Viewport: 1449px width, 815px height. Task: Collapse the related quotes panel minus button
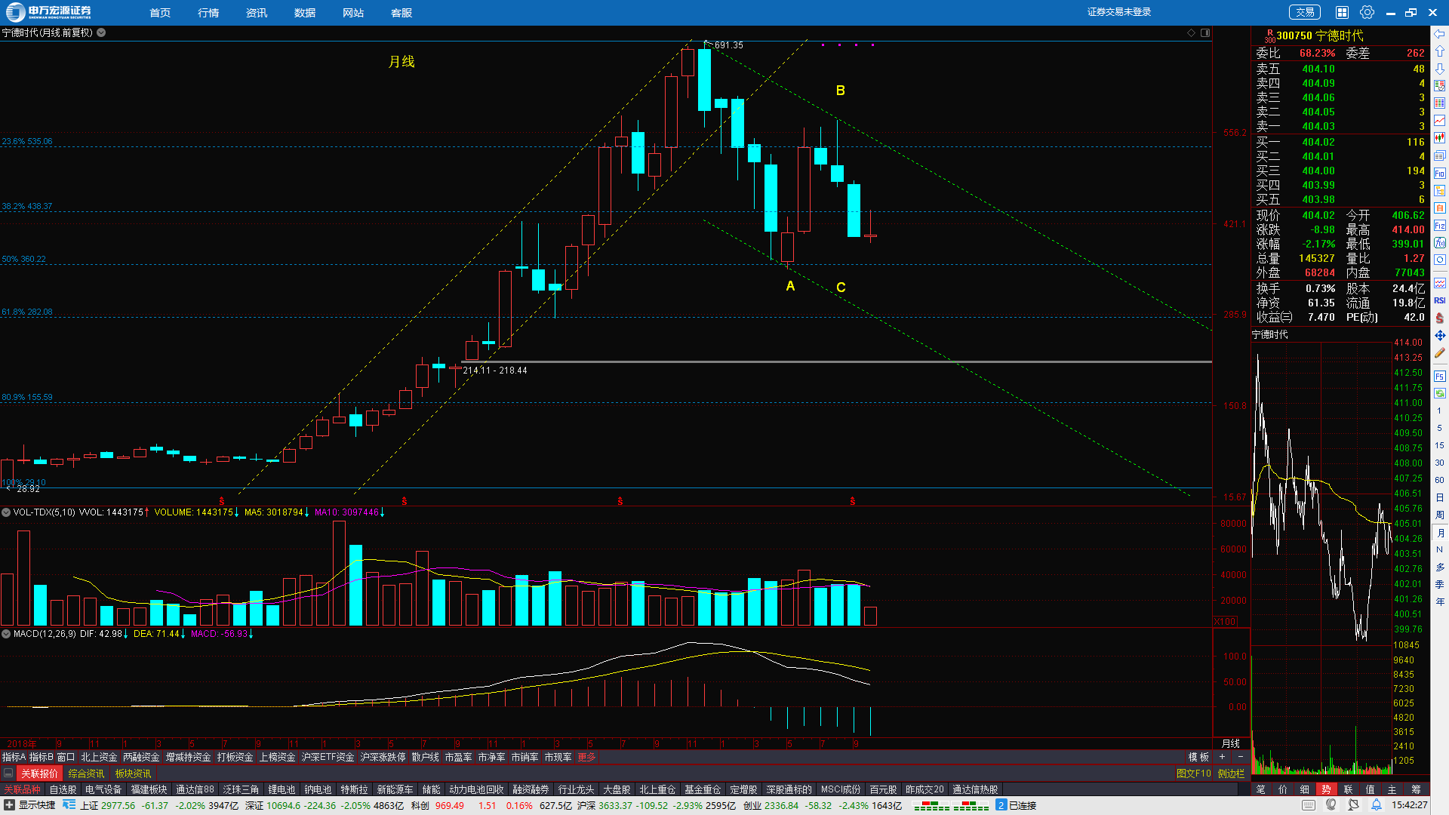[x=8, y=773]
